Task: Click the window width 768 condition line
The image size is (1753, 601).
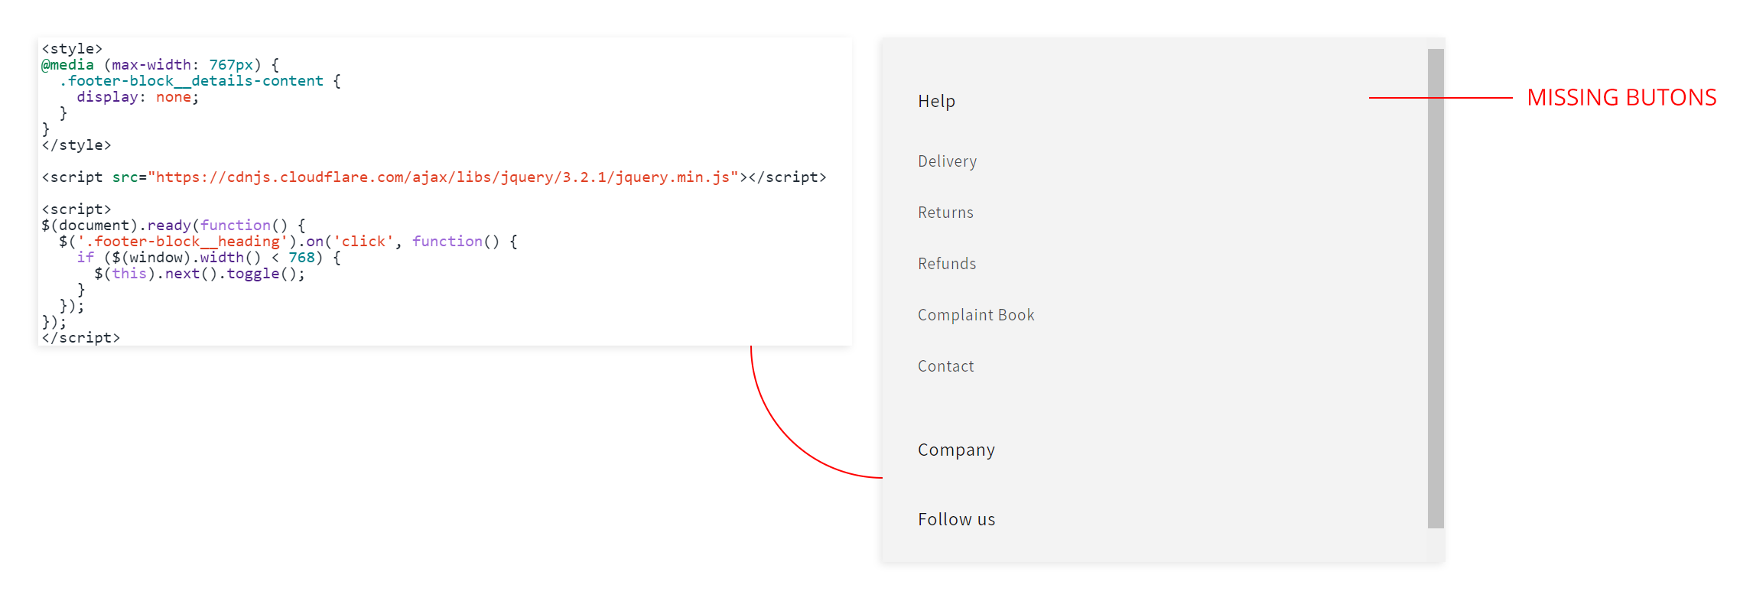Action: (x=208, y=258)
